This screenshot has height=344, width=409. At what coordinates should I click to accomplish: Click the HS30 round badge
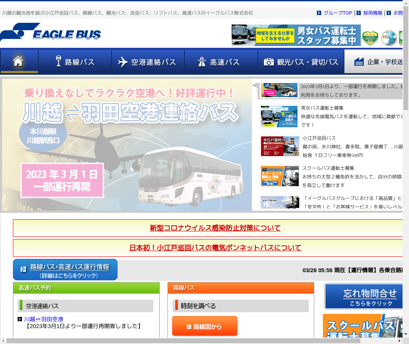(x=389, y=38)
